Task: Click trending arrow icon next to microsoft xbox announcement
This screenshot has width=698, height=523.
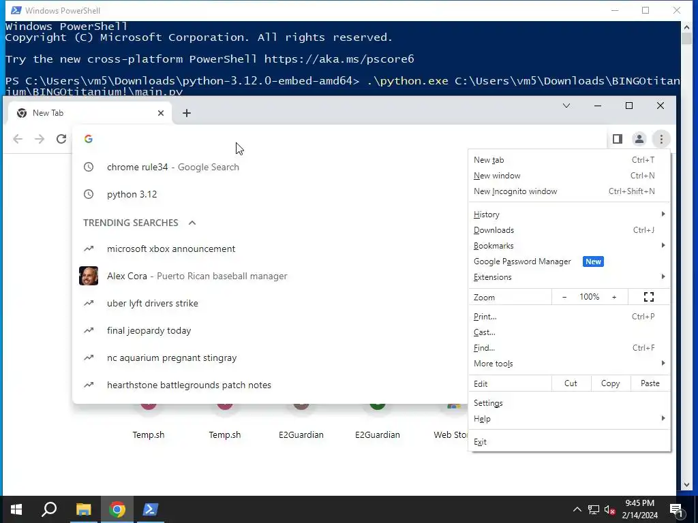Action: click(89, 249)
